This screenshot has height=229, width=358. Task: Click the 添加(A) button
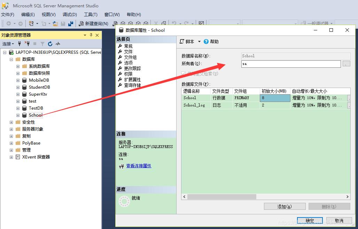coord(284,206)
